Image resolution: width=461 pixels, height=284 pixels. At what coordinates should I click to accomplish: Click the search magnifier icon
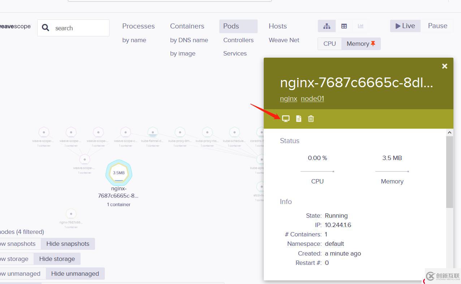(x=46, y=28)
